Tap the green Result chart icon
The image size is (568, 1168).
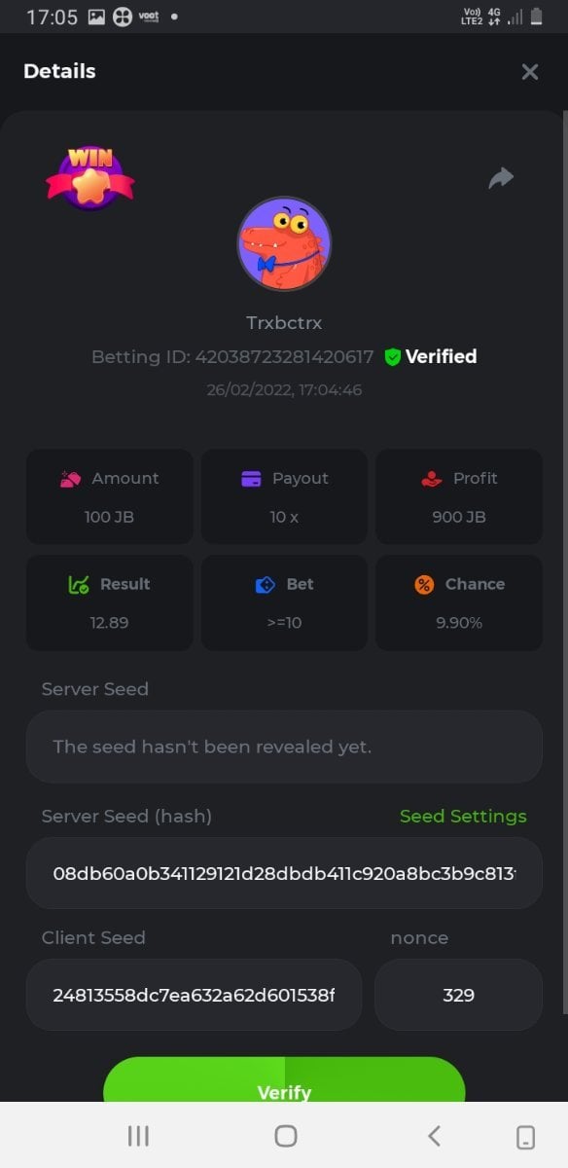79,585
